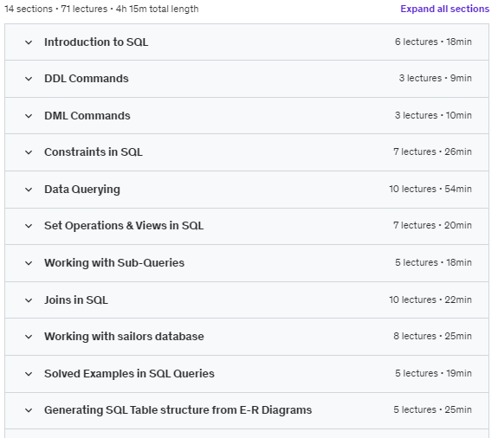Open the Joins in SQL section title
This screenshot has width=498, height=438.
click(x=76, y=300)
